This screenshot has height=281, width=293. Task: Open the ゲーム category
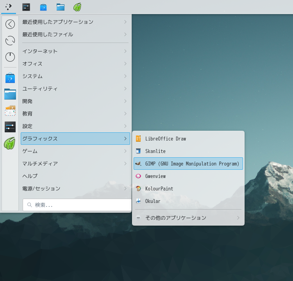click(x=75, y=151)
